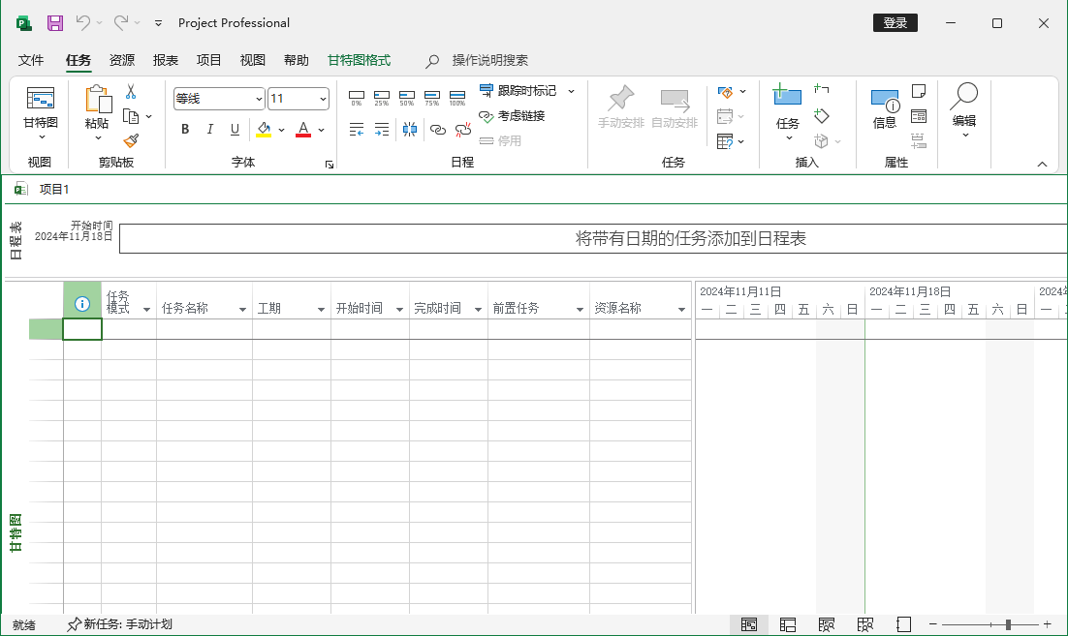Click the Inspect Task icon
This screenshot has height=636, width=1068.
[x=725, y=92]
